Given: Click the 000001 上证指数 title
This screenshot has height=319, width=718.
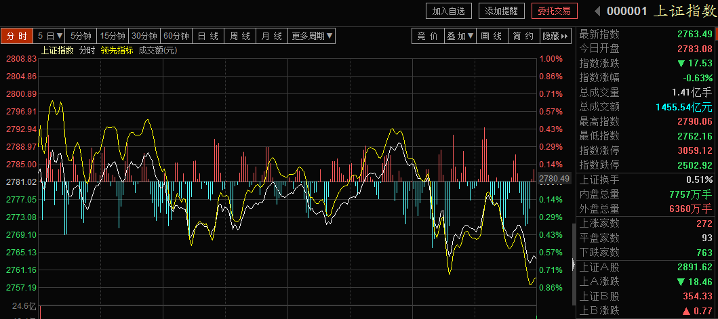Looking at the screenshot, I should (x=660, y=11).
